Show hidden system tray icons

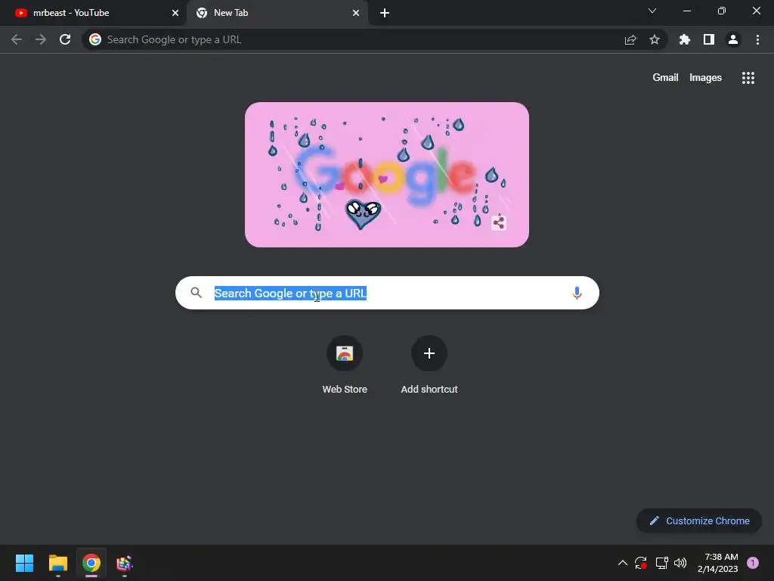pos(623,563)
